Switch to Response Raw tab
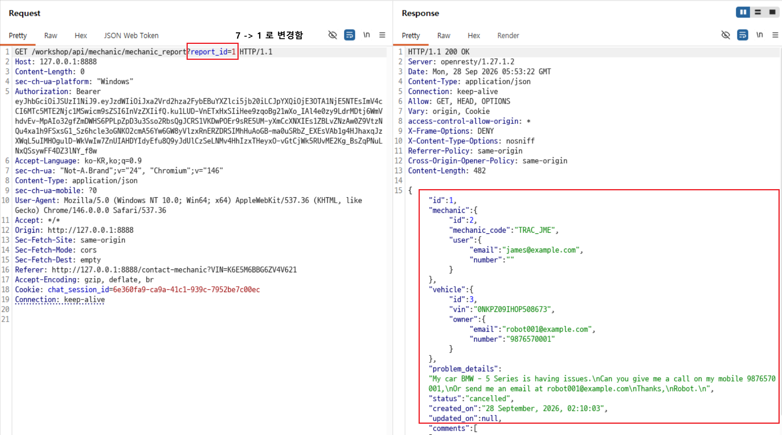Viewport: 782px width, 435px height. (x=443, y=35)
